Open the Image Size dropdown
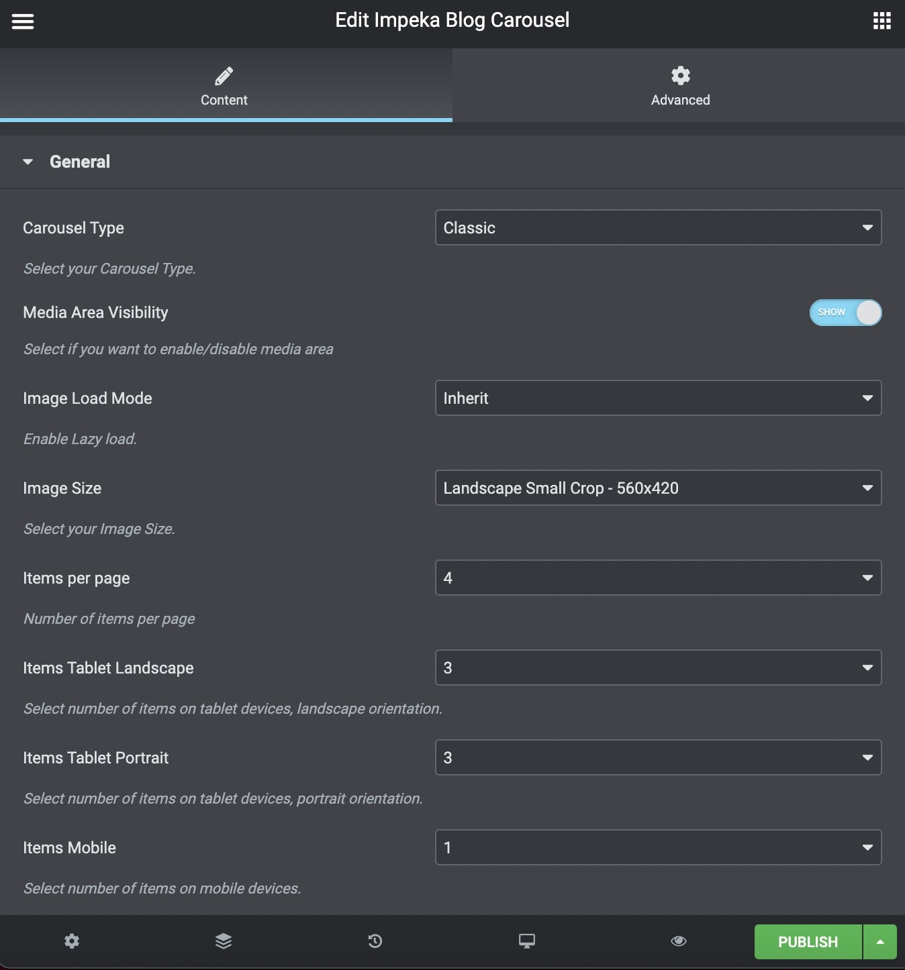This screenshot has width=905, height=970. coord(658,488)
